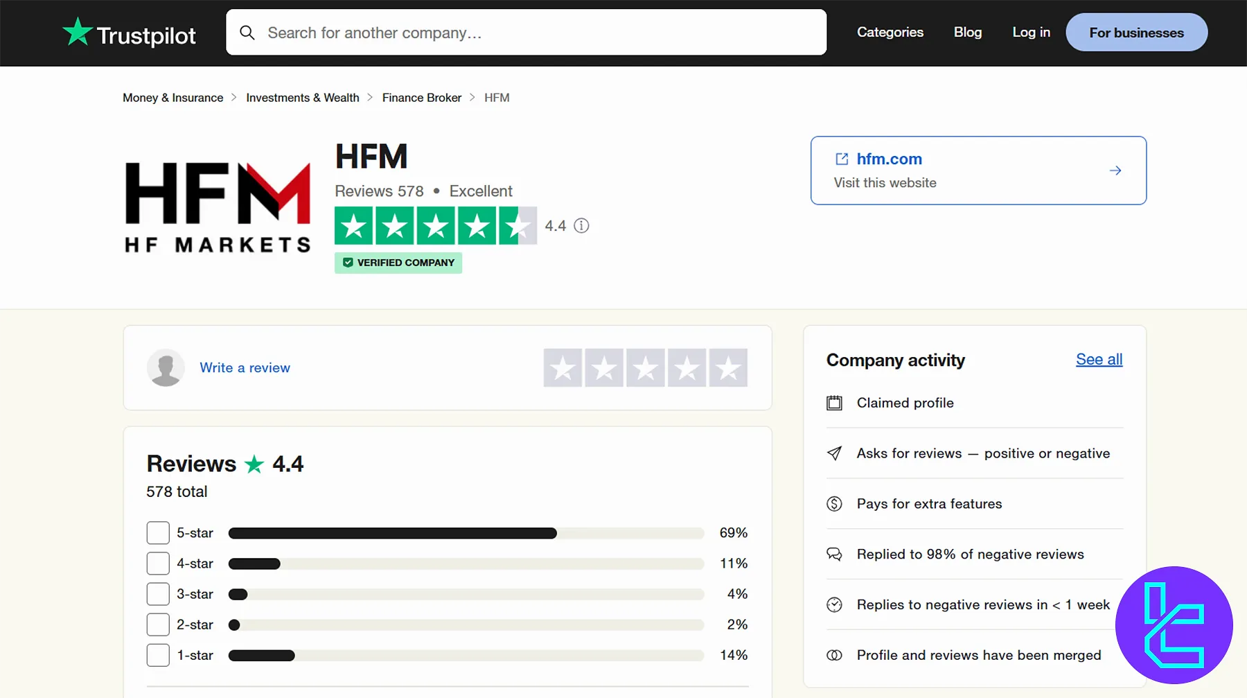Rate one star in the review box

tap(563, 368)
